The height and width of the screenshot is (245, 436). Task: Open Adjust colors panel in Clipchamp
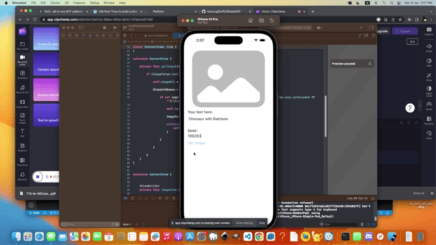(429, 91)
